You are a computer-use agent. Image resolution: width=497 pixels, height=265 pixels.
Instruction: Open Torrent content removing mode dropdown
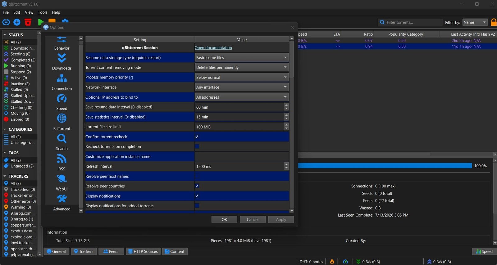[242, 67]
